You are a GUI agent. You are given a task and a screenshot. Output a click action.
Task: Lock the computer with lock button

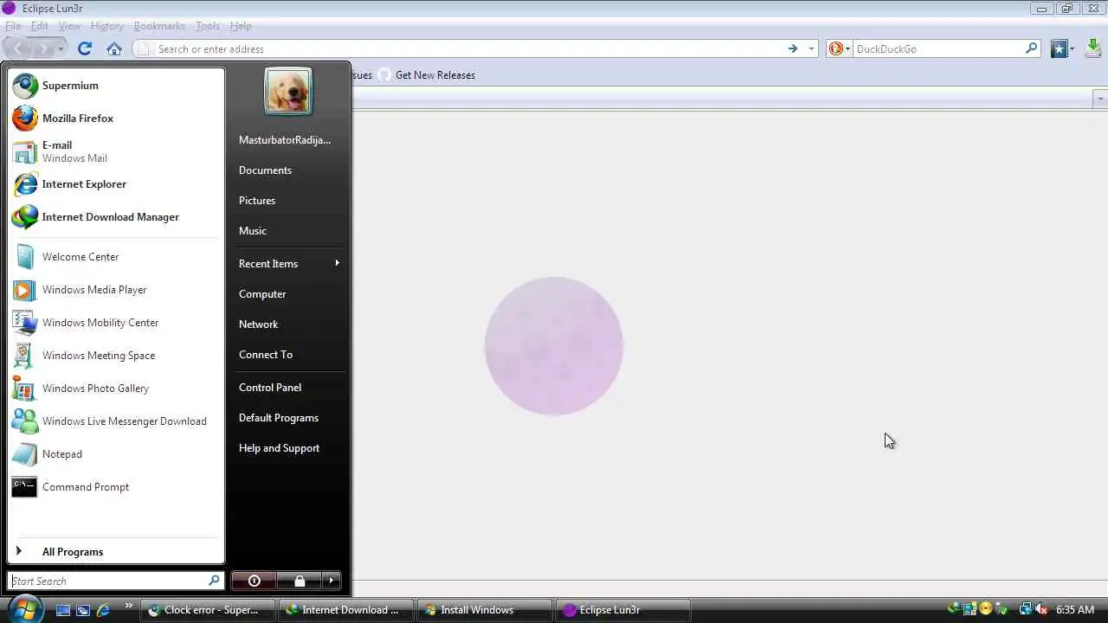299,581
